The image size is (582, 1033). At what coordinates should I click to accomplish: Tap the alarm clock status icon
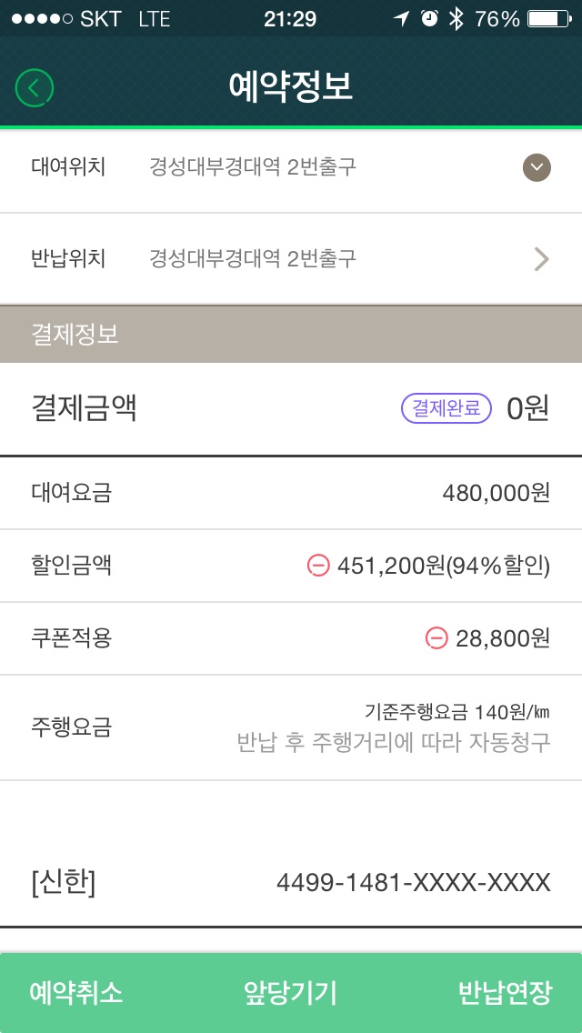(x=429, y=18)
